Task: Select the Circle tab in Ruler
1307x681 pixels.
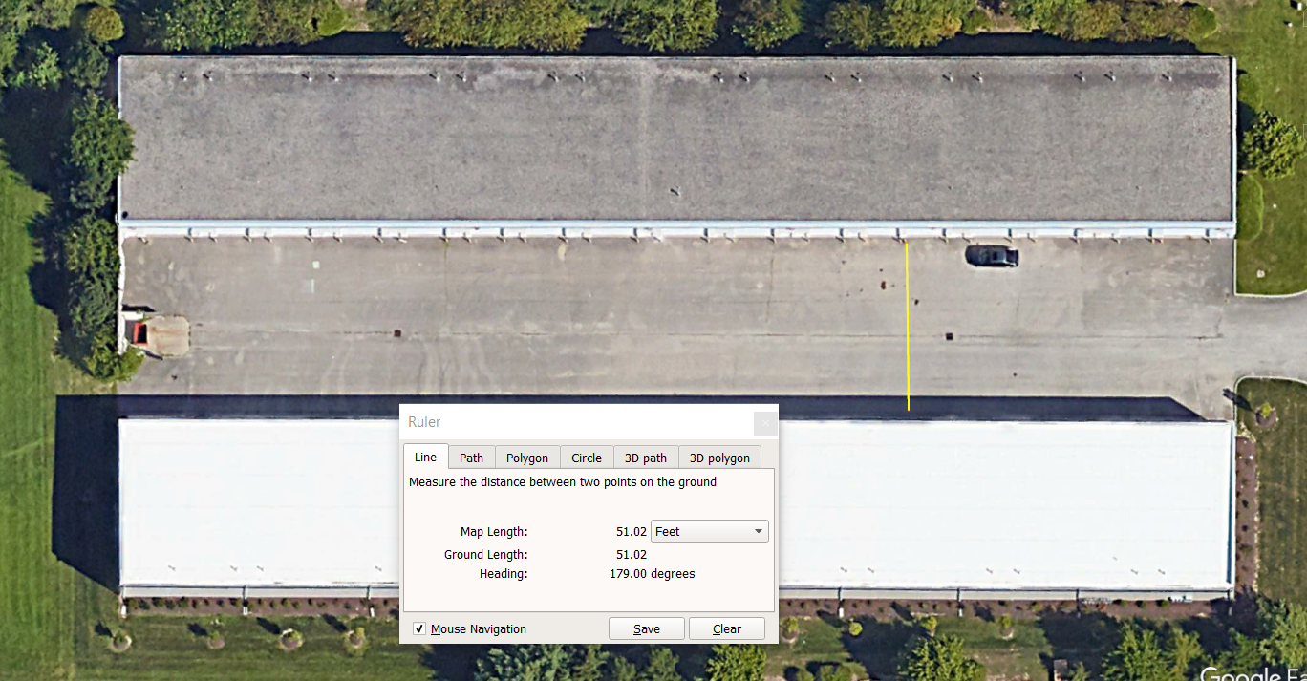Action: 586,458
